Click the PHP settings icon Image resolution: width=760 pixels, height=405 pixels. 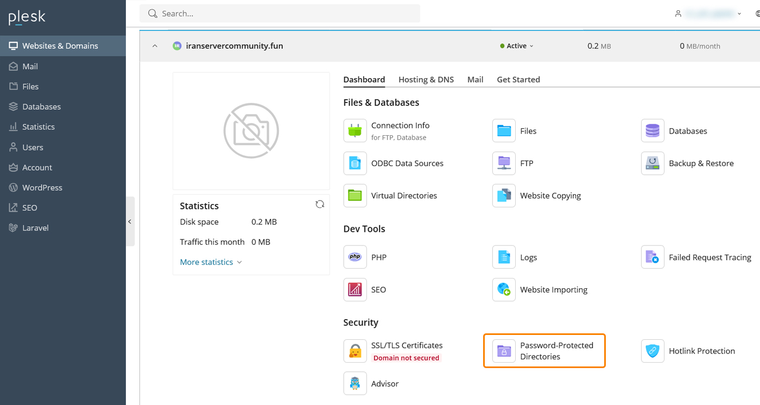355,257
